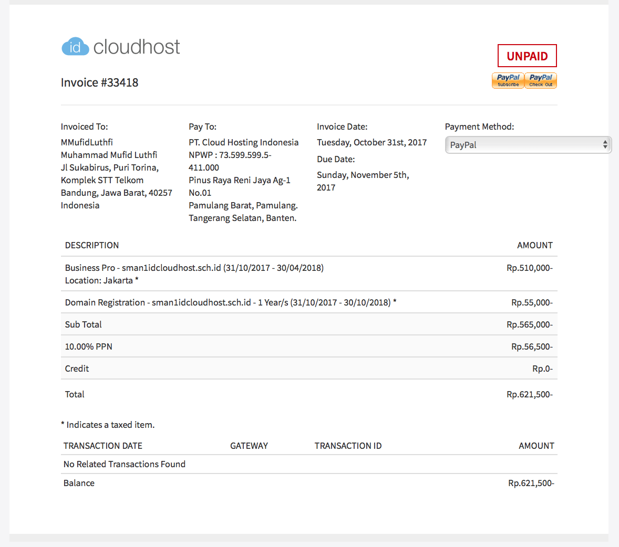Click the Credit row label

pyautogui.click(x=77, y=369)
